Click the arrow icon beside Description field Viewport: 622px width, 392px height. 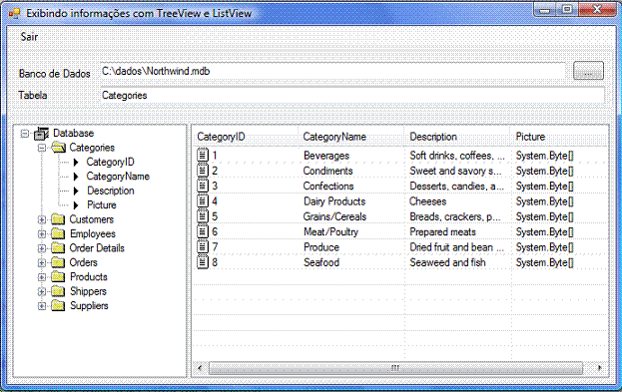coord(76,192)
